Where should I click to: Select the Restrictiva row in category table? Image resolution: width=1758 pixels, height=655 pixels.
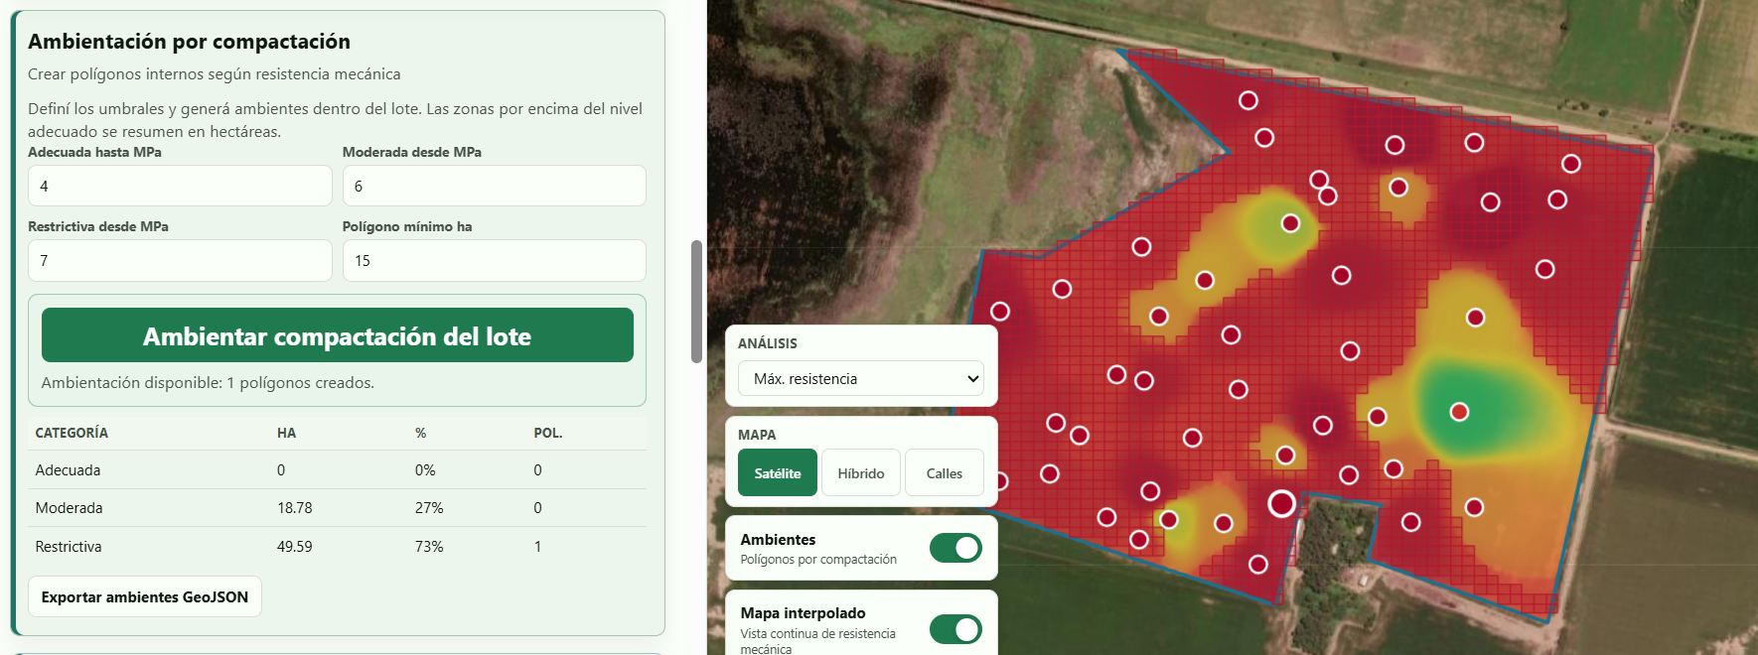[x=338, y=546]
